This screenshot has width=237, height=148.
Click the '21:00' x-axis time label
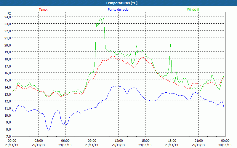[198, 141]
